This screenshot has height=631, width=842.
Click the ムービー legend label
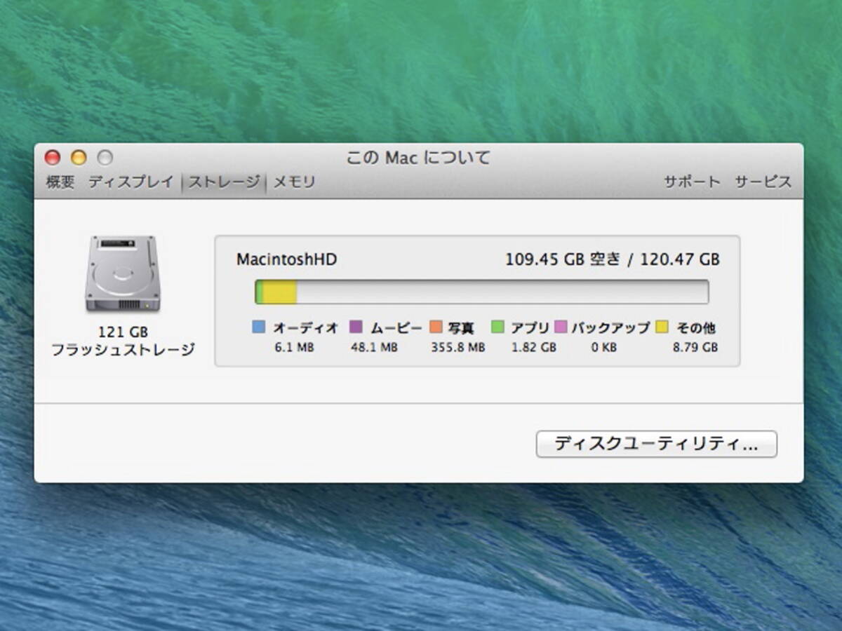[396, 327]
